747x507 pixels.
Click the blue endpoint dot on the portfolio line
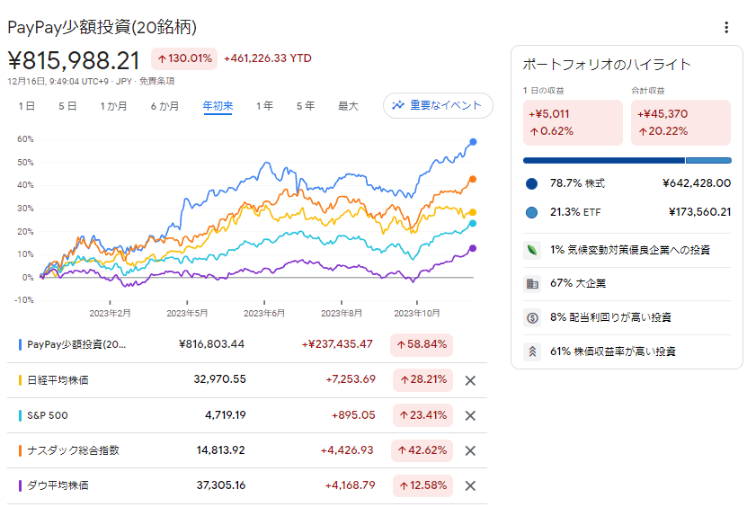(x=474, y=142)
